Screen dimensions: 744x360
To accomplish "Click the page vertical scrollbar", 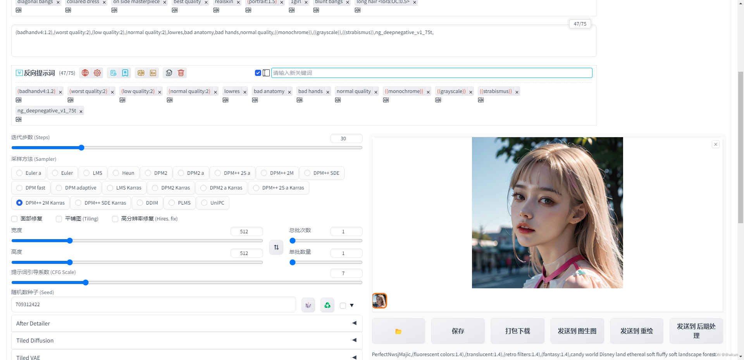I will pos(741,147).
